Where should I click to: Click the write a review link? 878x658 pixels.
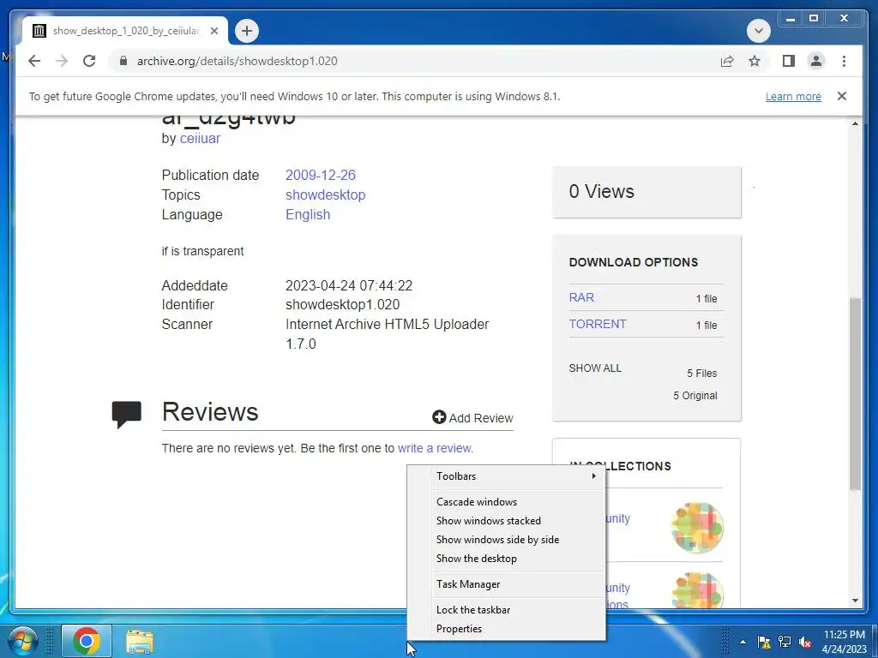tap(434, 448)
